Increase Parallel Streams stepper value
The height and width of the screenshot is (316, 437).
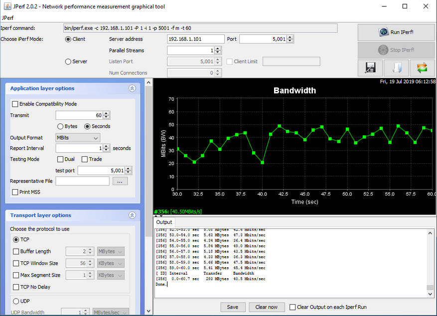(218, 49)
